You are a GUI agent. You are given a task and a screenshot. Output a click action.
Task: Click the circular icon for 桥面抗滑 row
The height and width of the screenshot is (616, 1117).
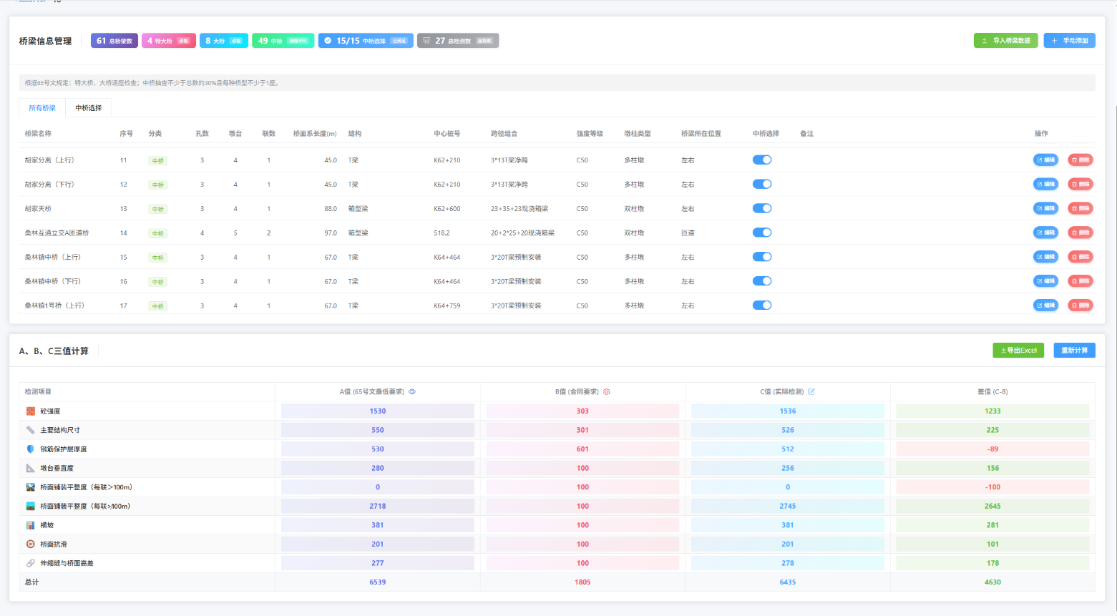coord(31,544)
